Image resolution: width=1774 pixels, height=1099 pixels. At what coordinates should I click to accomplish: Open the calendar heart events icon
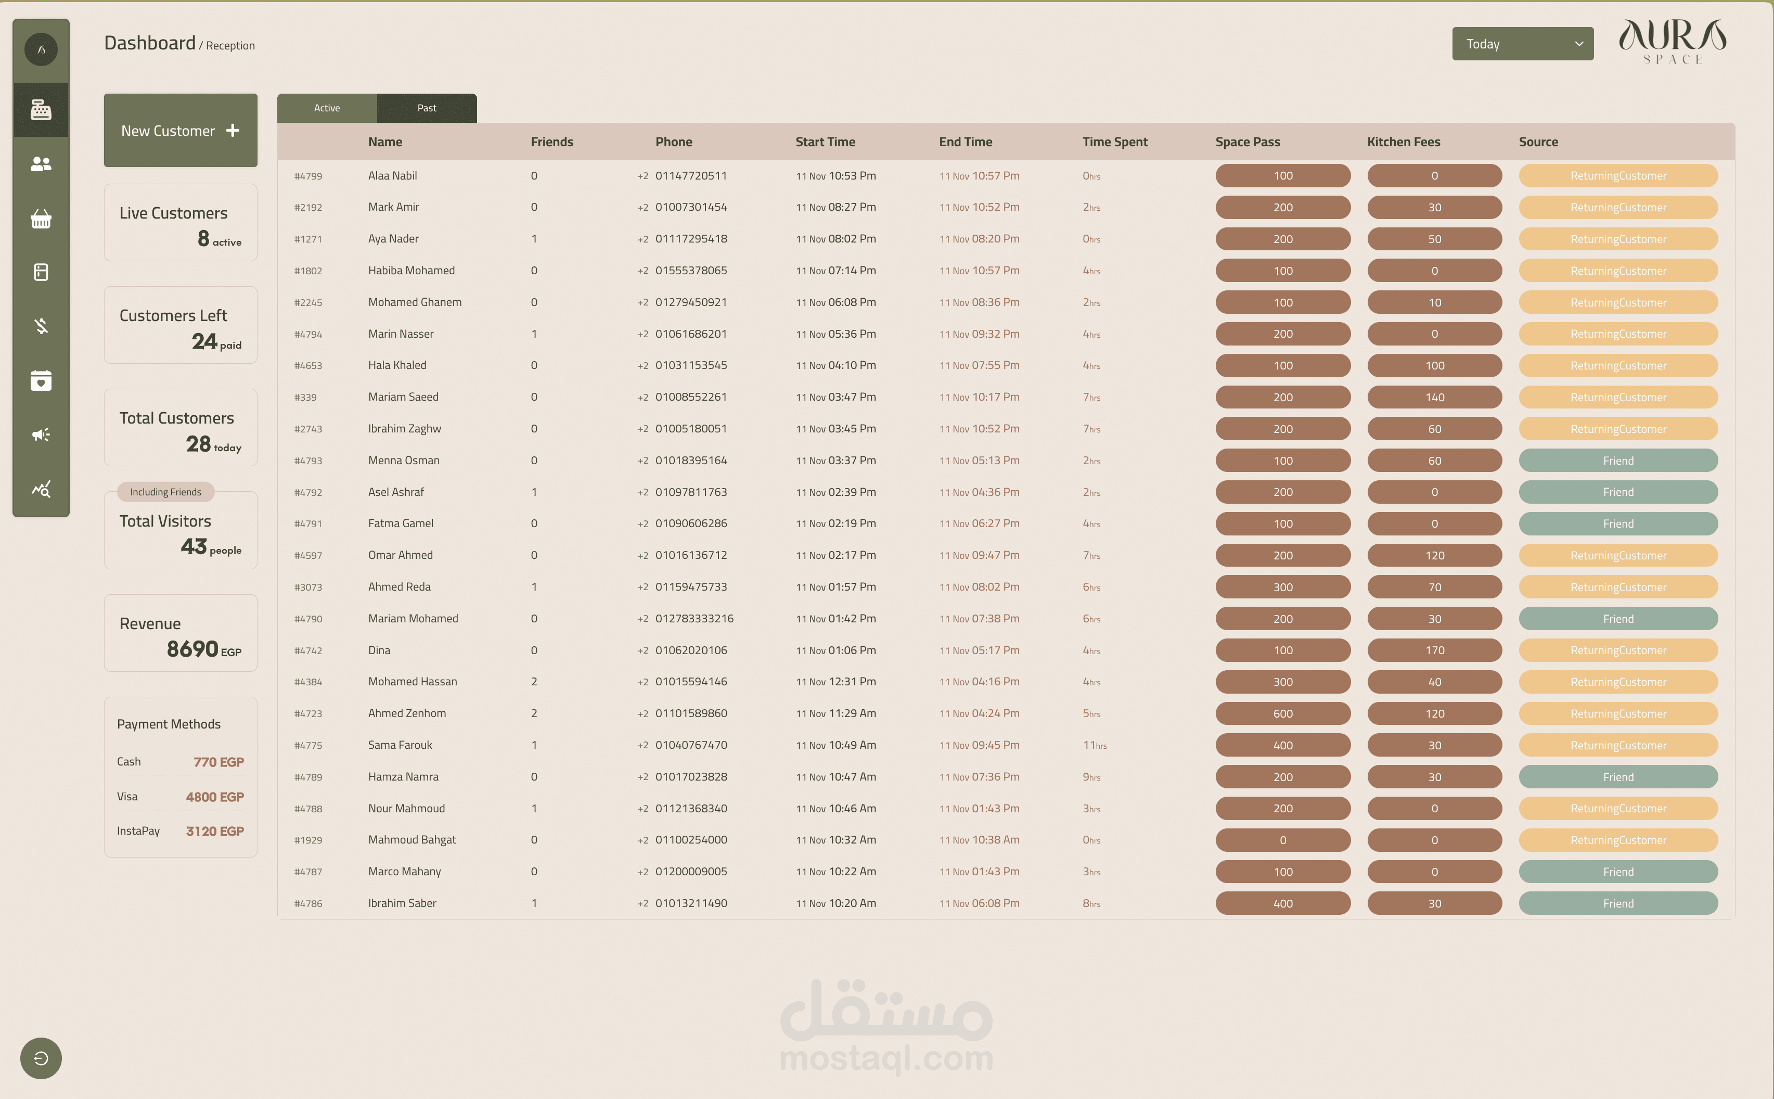[x=41, y=380]
